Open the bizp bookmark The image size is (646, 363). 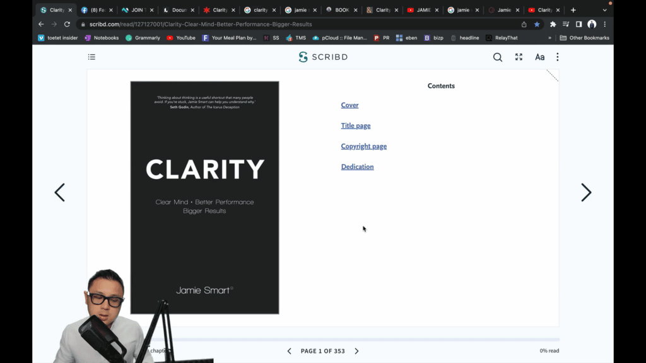433,38
